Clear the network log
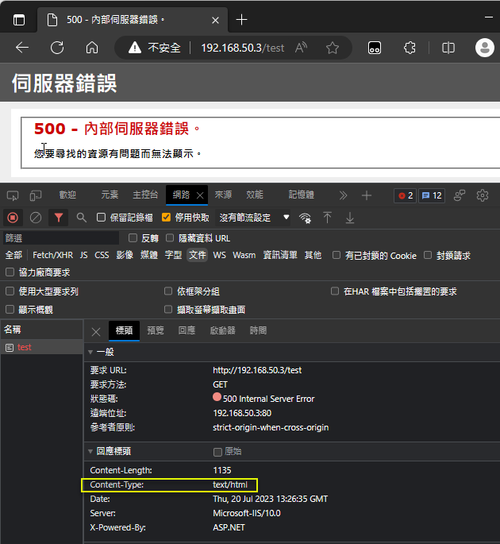Viewport: 500px width, 544px height. tap(36, 217)
